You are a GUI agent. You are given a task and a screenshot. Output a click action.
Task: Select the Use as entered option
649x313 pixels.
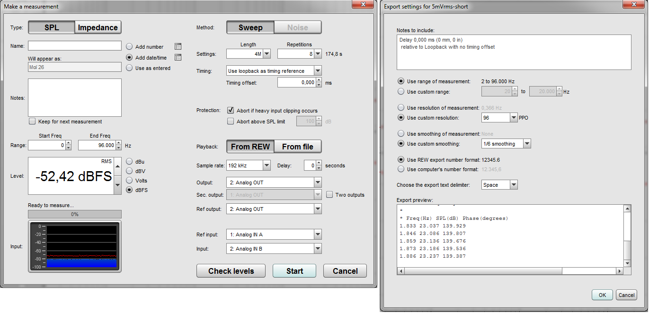pyautogui.click(x=129, y=68)
